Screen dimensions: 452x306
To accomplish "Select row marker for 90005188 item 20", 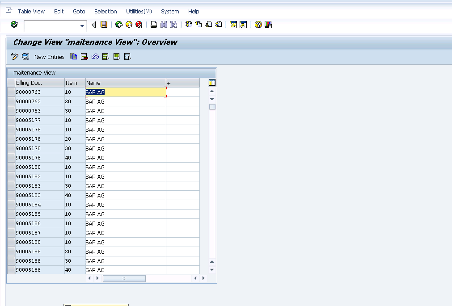I will pos(11,252).
